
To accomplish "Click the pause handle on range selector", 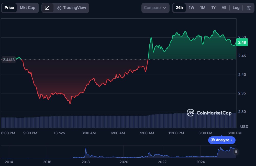I will coord(236,151).
